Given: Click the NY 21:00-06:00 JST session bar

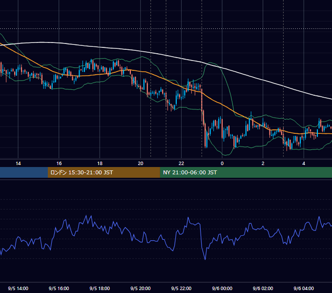Looking at the screenshot, I should tap(246, 172).
